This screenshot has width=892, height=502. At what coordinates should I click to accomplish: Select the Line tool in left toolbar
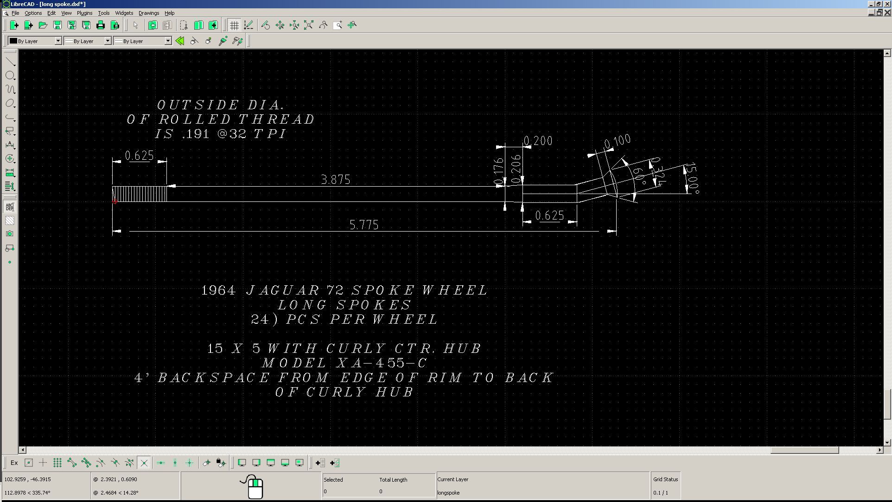tap(10, 62)
